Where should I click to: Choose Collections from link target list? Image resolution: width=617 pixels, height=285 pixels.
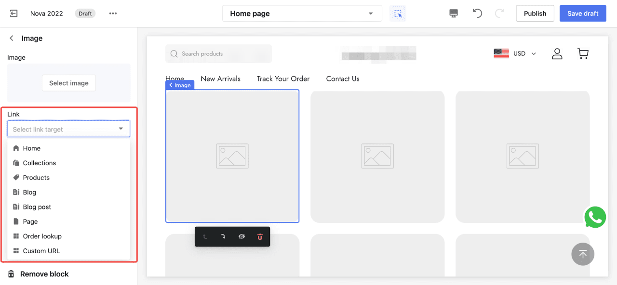[x=69, y=163]
